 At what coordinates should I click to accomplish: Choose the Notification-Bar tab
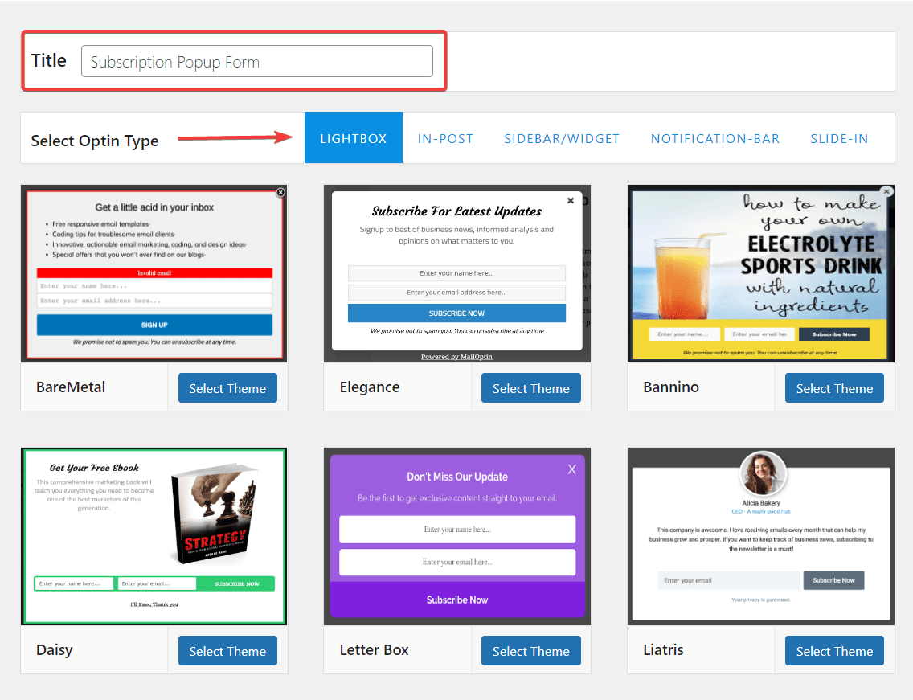tap(714, 138)
